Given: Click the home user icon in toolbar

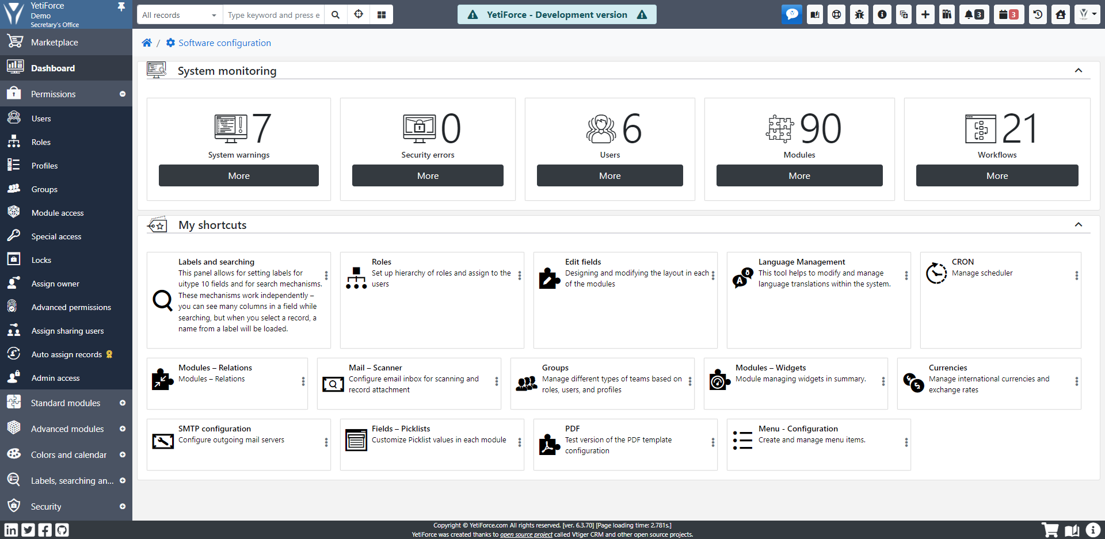Looking at the screenshot, I should pos(1060,14).
